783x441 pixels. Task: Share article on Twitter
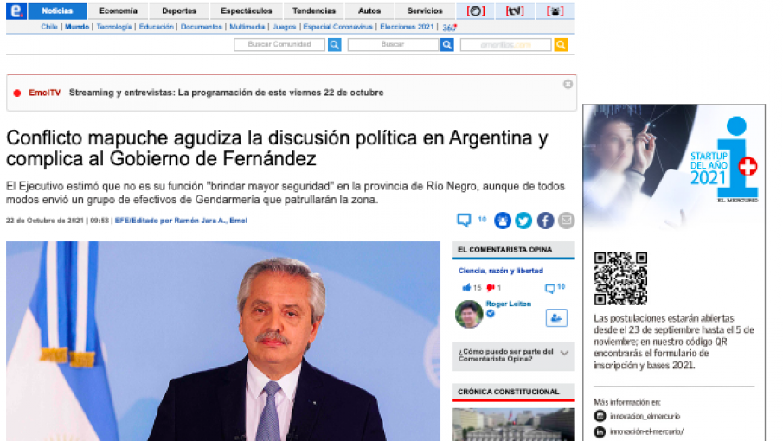tap(523, 220)
